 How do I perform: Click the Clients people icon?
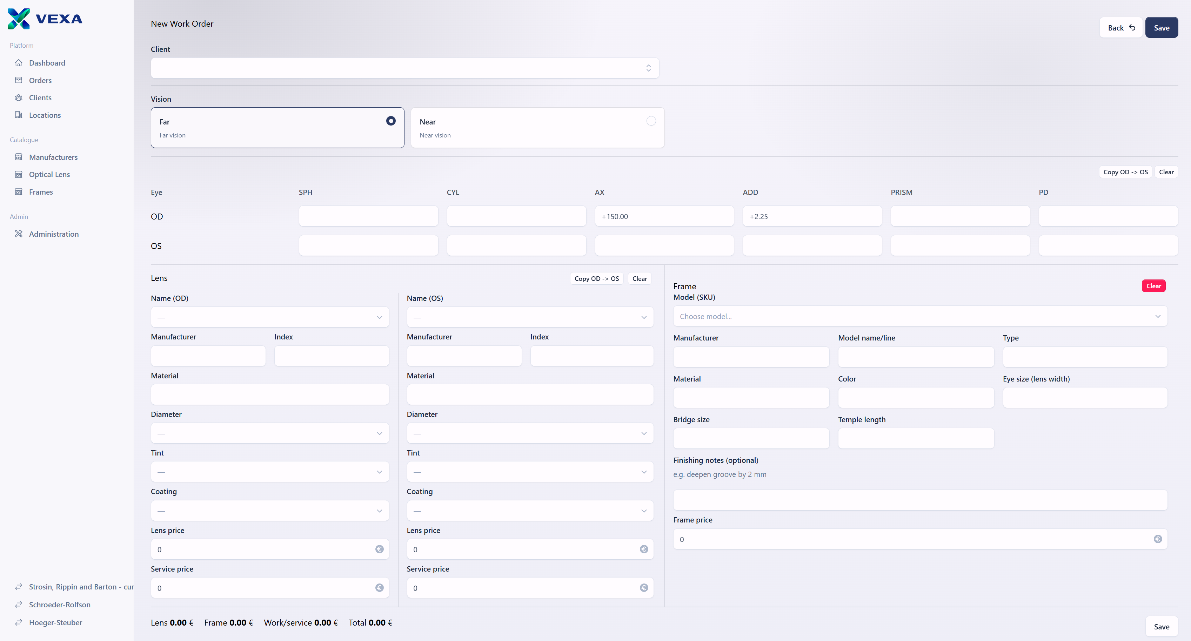click(19, 97)
